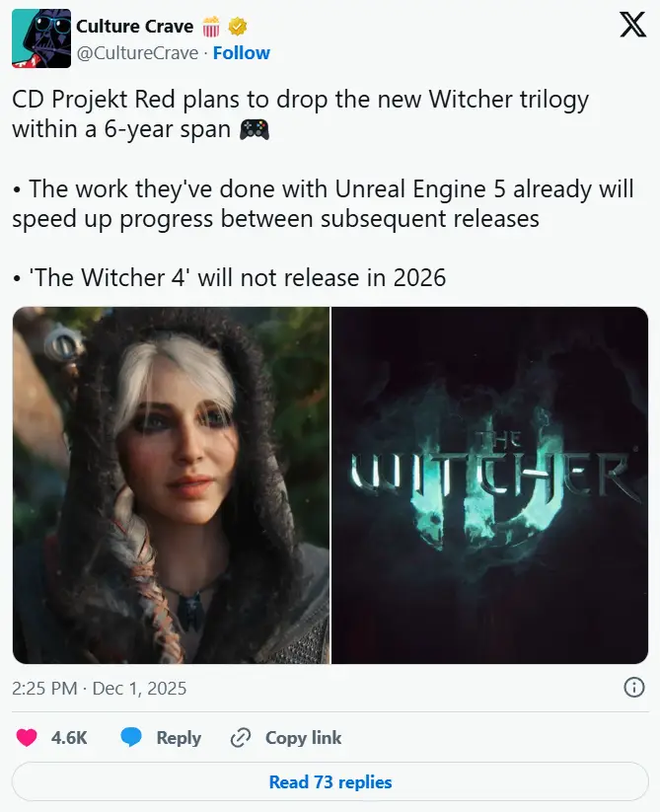Like the tweet with heart icon

pyautogui.click(x=27, y=737)
